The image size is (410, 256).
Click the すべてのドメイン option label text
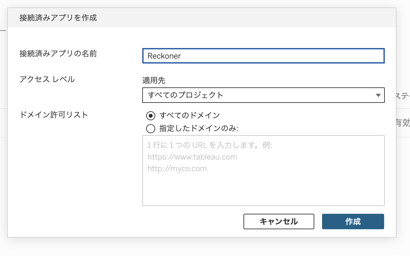tap(189, 115)
